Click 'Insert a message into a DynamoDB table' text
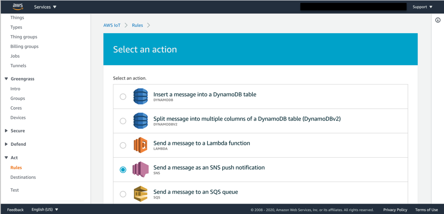Viewport: 444px width, 214px height. coord(205,94)
